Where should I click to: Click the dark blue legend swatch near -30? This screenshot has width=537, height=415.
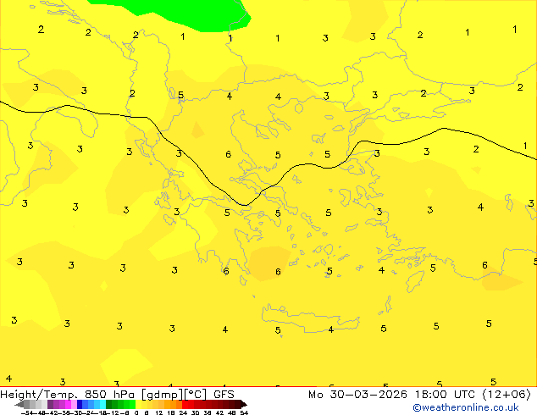pos(80,405)
